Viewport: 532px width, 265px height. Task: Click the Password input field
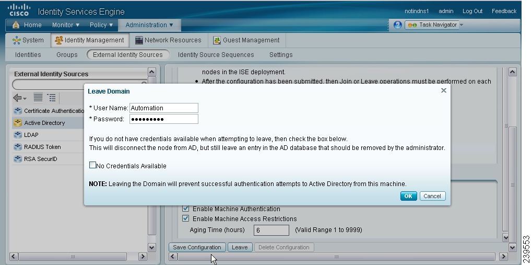[164, 119]
